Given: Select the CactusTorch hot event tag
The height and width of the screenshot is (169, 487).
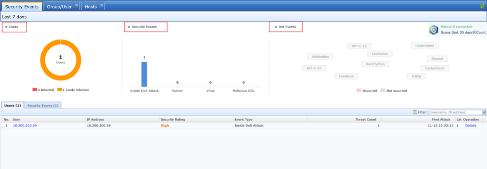Looking at the screenshot, I should (x=434, y=68).
